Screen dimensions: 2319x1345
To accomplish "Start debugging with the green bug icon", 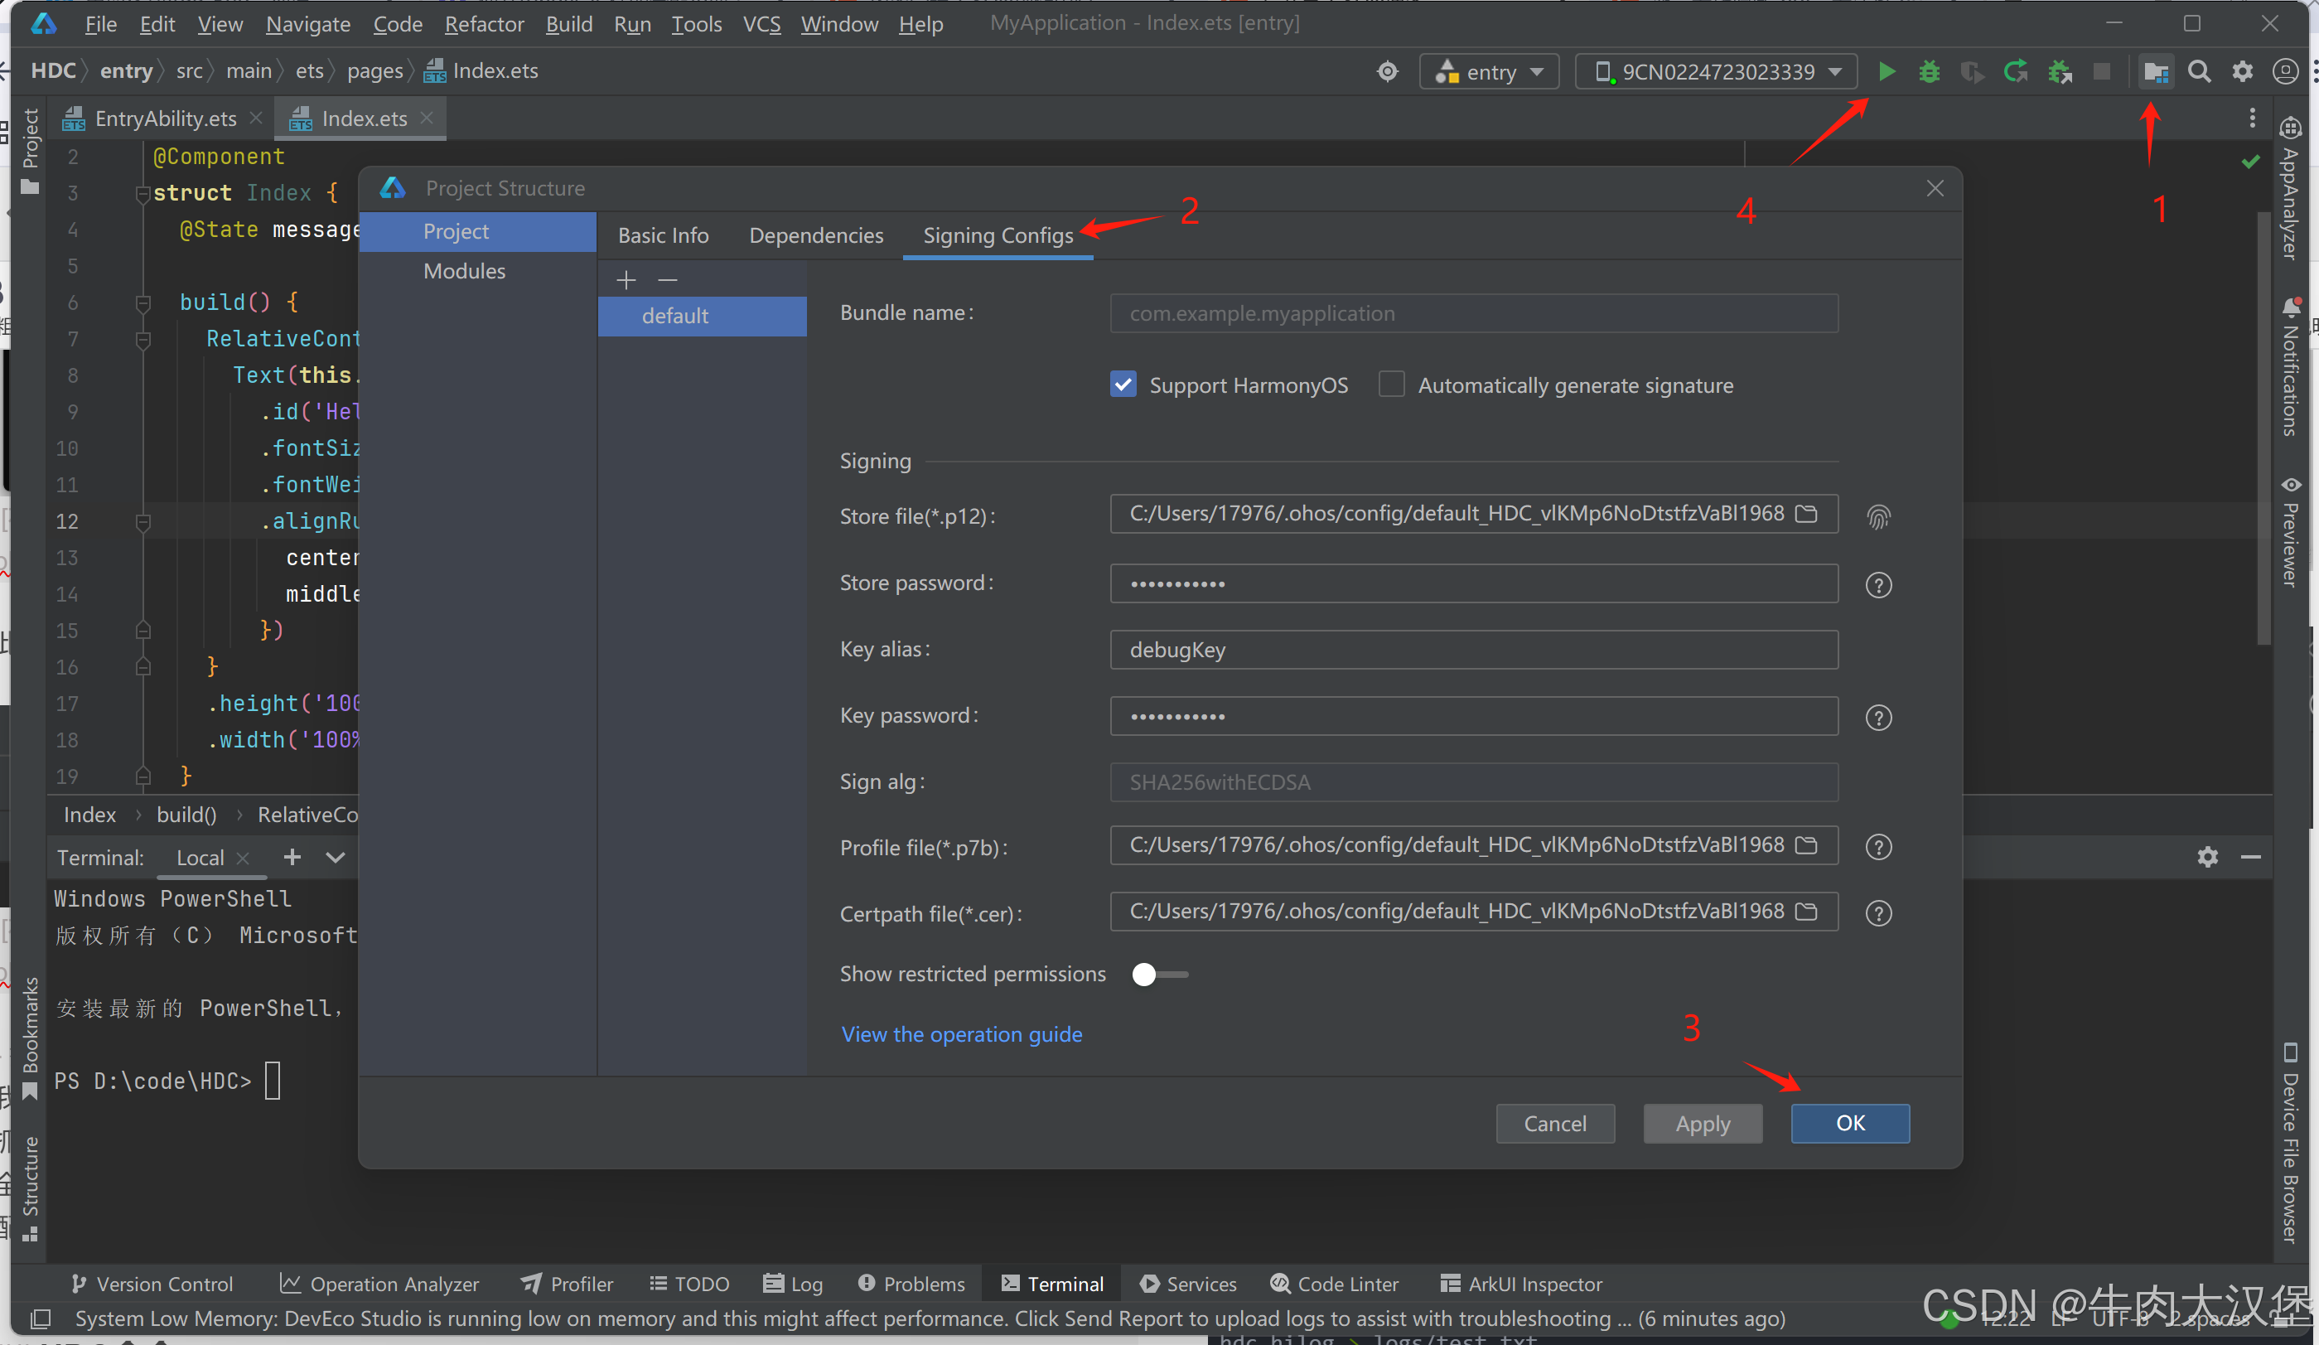I will click(1929, 71).
